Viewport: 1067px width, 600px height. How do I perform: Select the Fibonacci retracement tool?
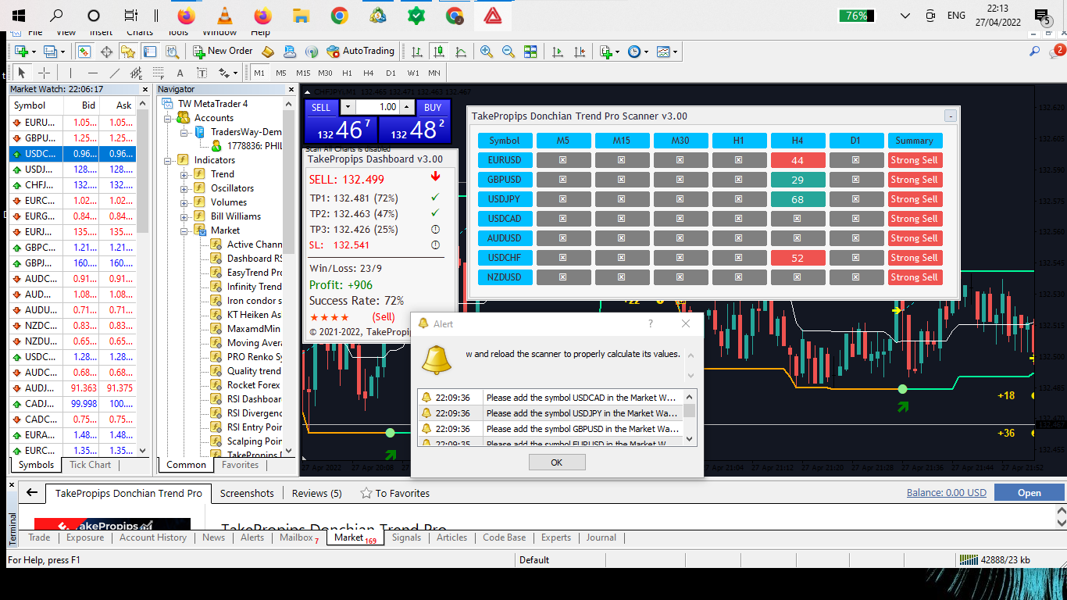tap(159, 73)
